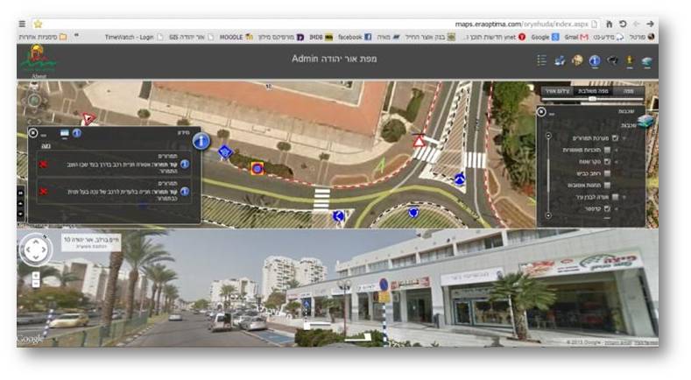Click the street view pan compass control
This screenshot has width=691, height=380.
click(x=35, y=250)
